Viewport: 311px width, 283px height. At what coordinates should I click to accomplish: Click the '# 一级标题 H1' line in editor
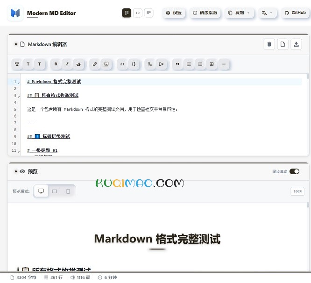(x=42, y=150)
